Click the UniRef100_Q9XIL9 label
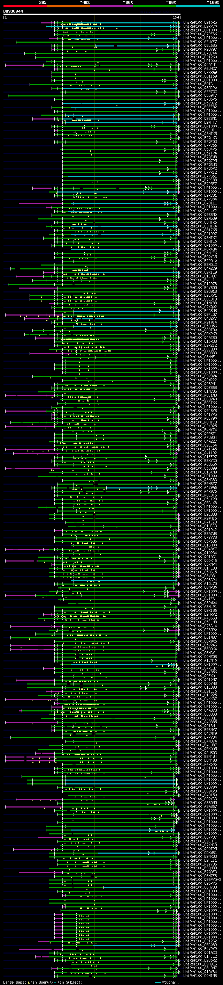Screen dimensions: 223x985 click(x=200, y=272)
